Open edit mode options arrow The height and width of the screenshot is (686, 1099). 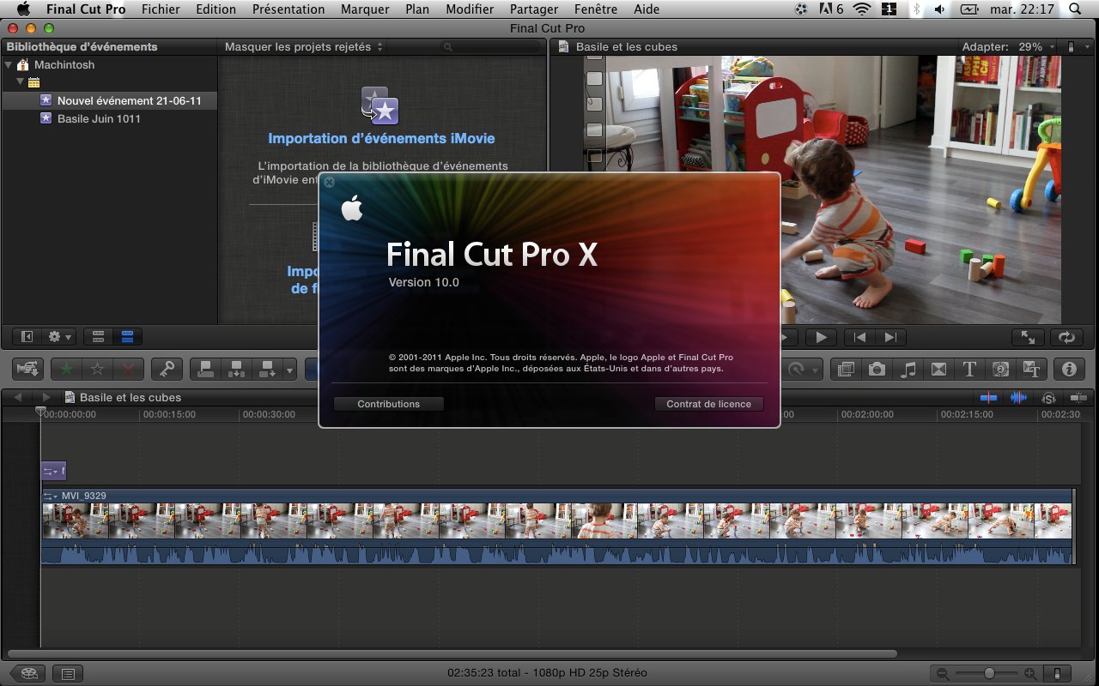coord(289,369)
